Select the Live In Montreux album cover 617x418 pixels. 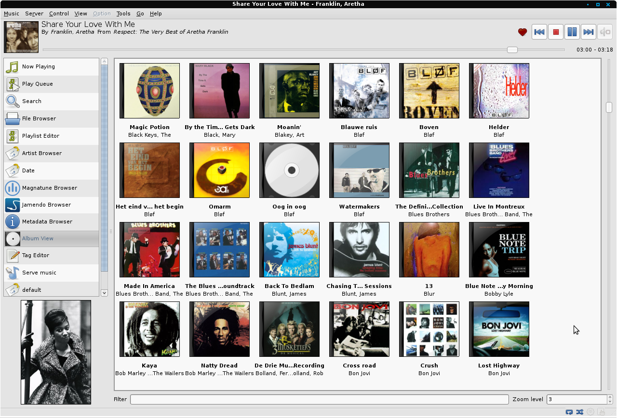499,170
